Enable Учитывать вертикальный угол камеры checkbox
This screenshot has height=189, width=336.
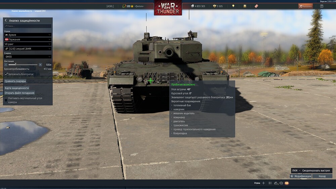(6, 100)
